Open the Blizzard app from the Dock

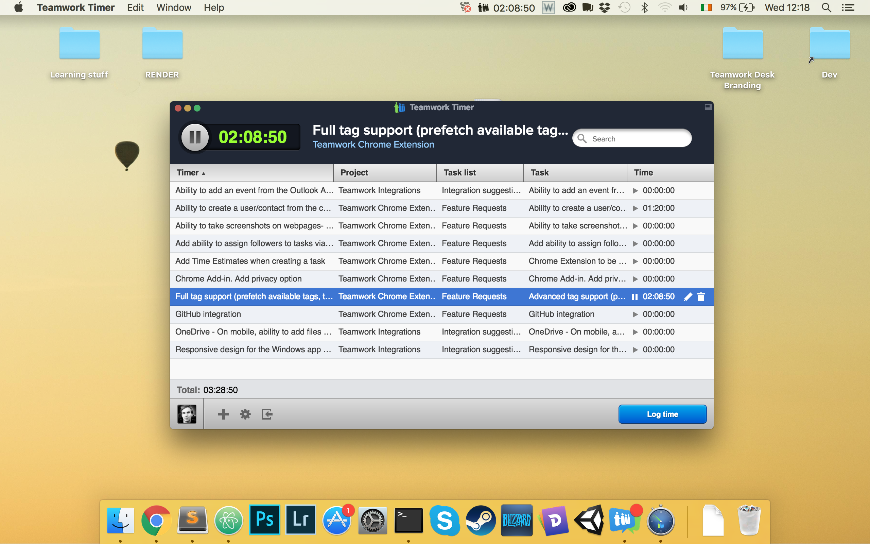pyautogui.click(x=517, y=520)
